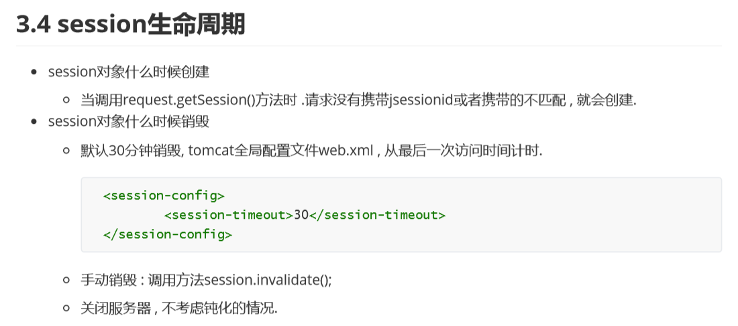
Task: Click the hollow bullet before 关闭服务器
Action: 66,309
